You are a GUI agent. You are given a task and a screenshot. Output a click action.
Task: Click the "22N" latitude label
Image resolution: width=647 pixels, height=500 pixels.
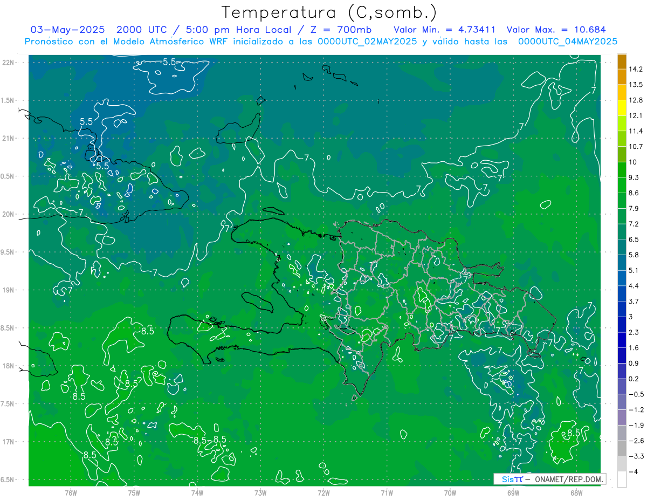pyautogui.click(x=9, y=63)
